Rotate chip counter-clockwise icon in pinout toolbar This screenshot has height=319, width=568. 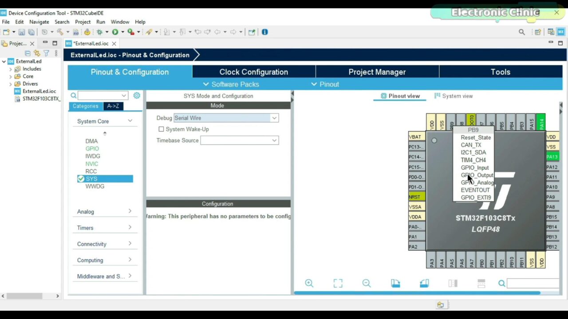coord(424,283)
